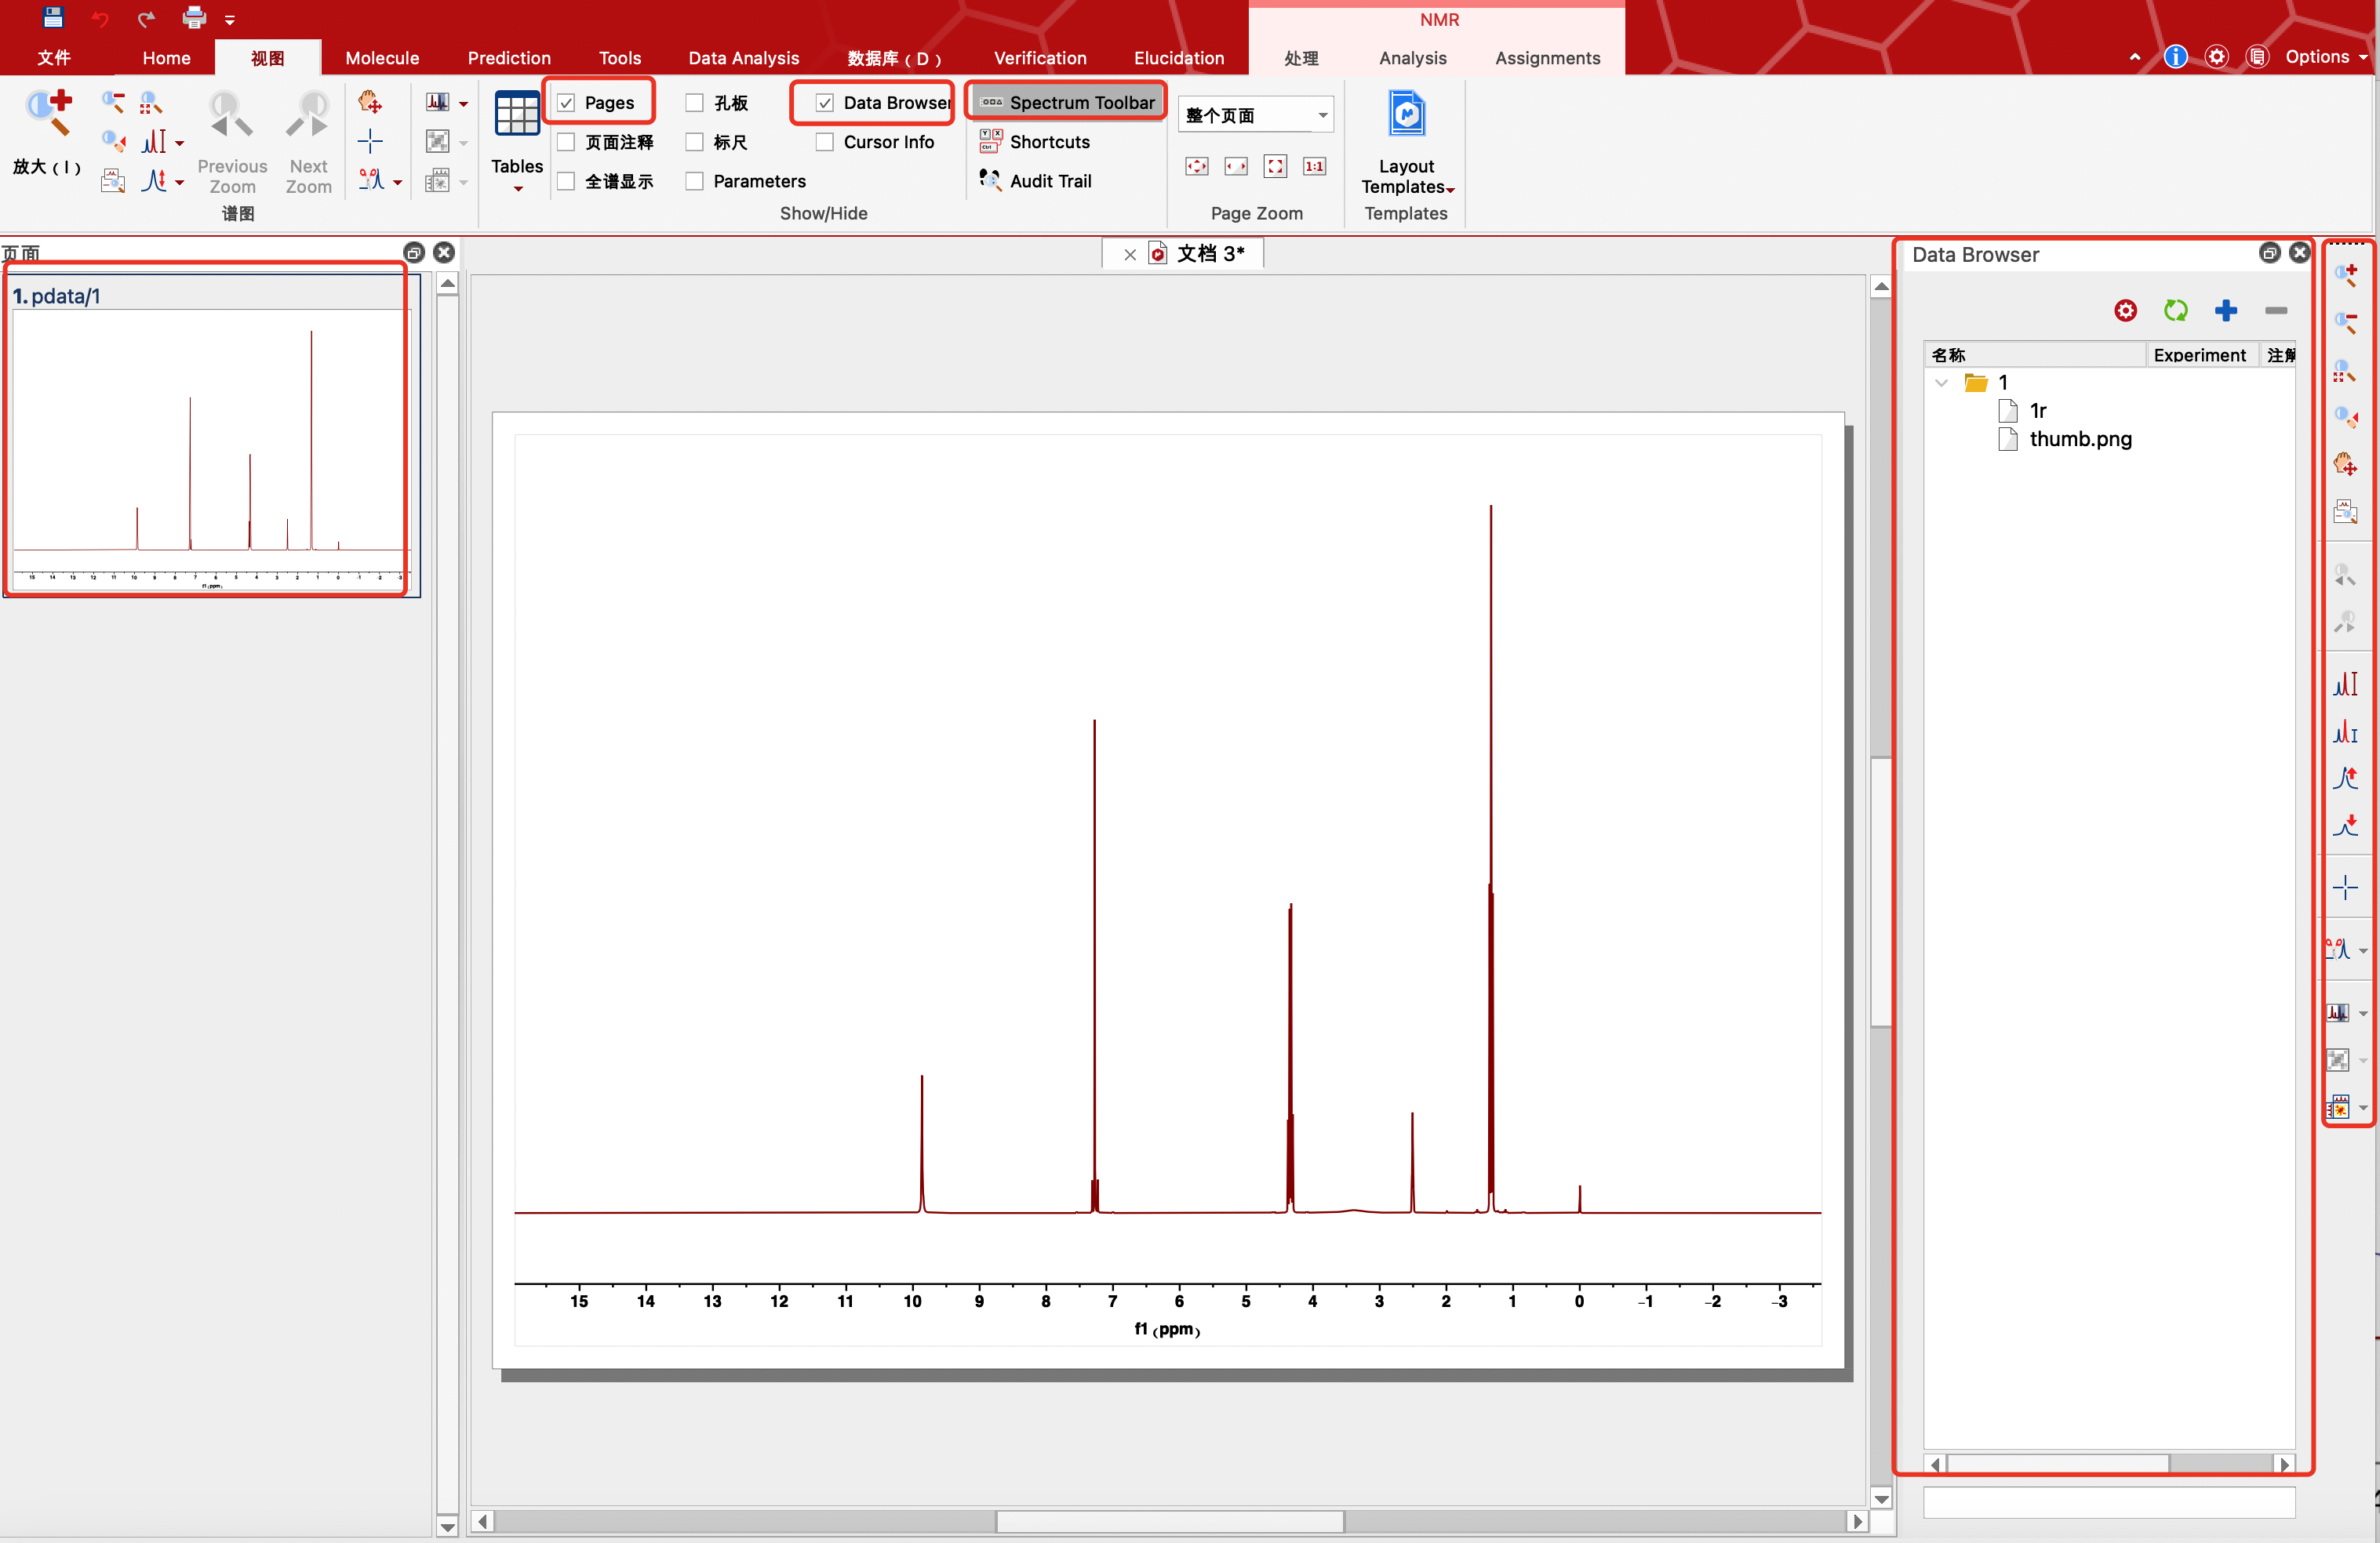Collapse folder 1 in Data Browser tree
Screen dimensions: 2380x1543
pyautogui.click(x=1941, y=383)
